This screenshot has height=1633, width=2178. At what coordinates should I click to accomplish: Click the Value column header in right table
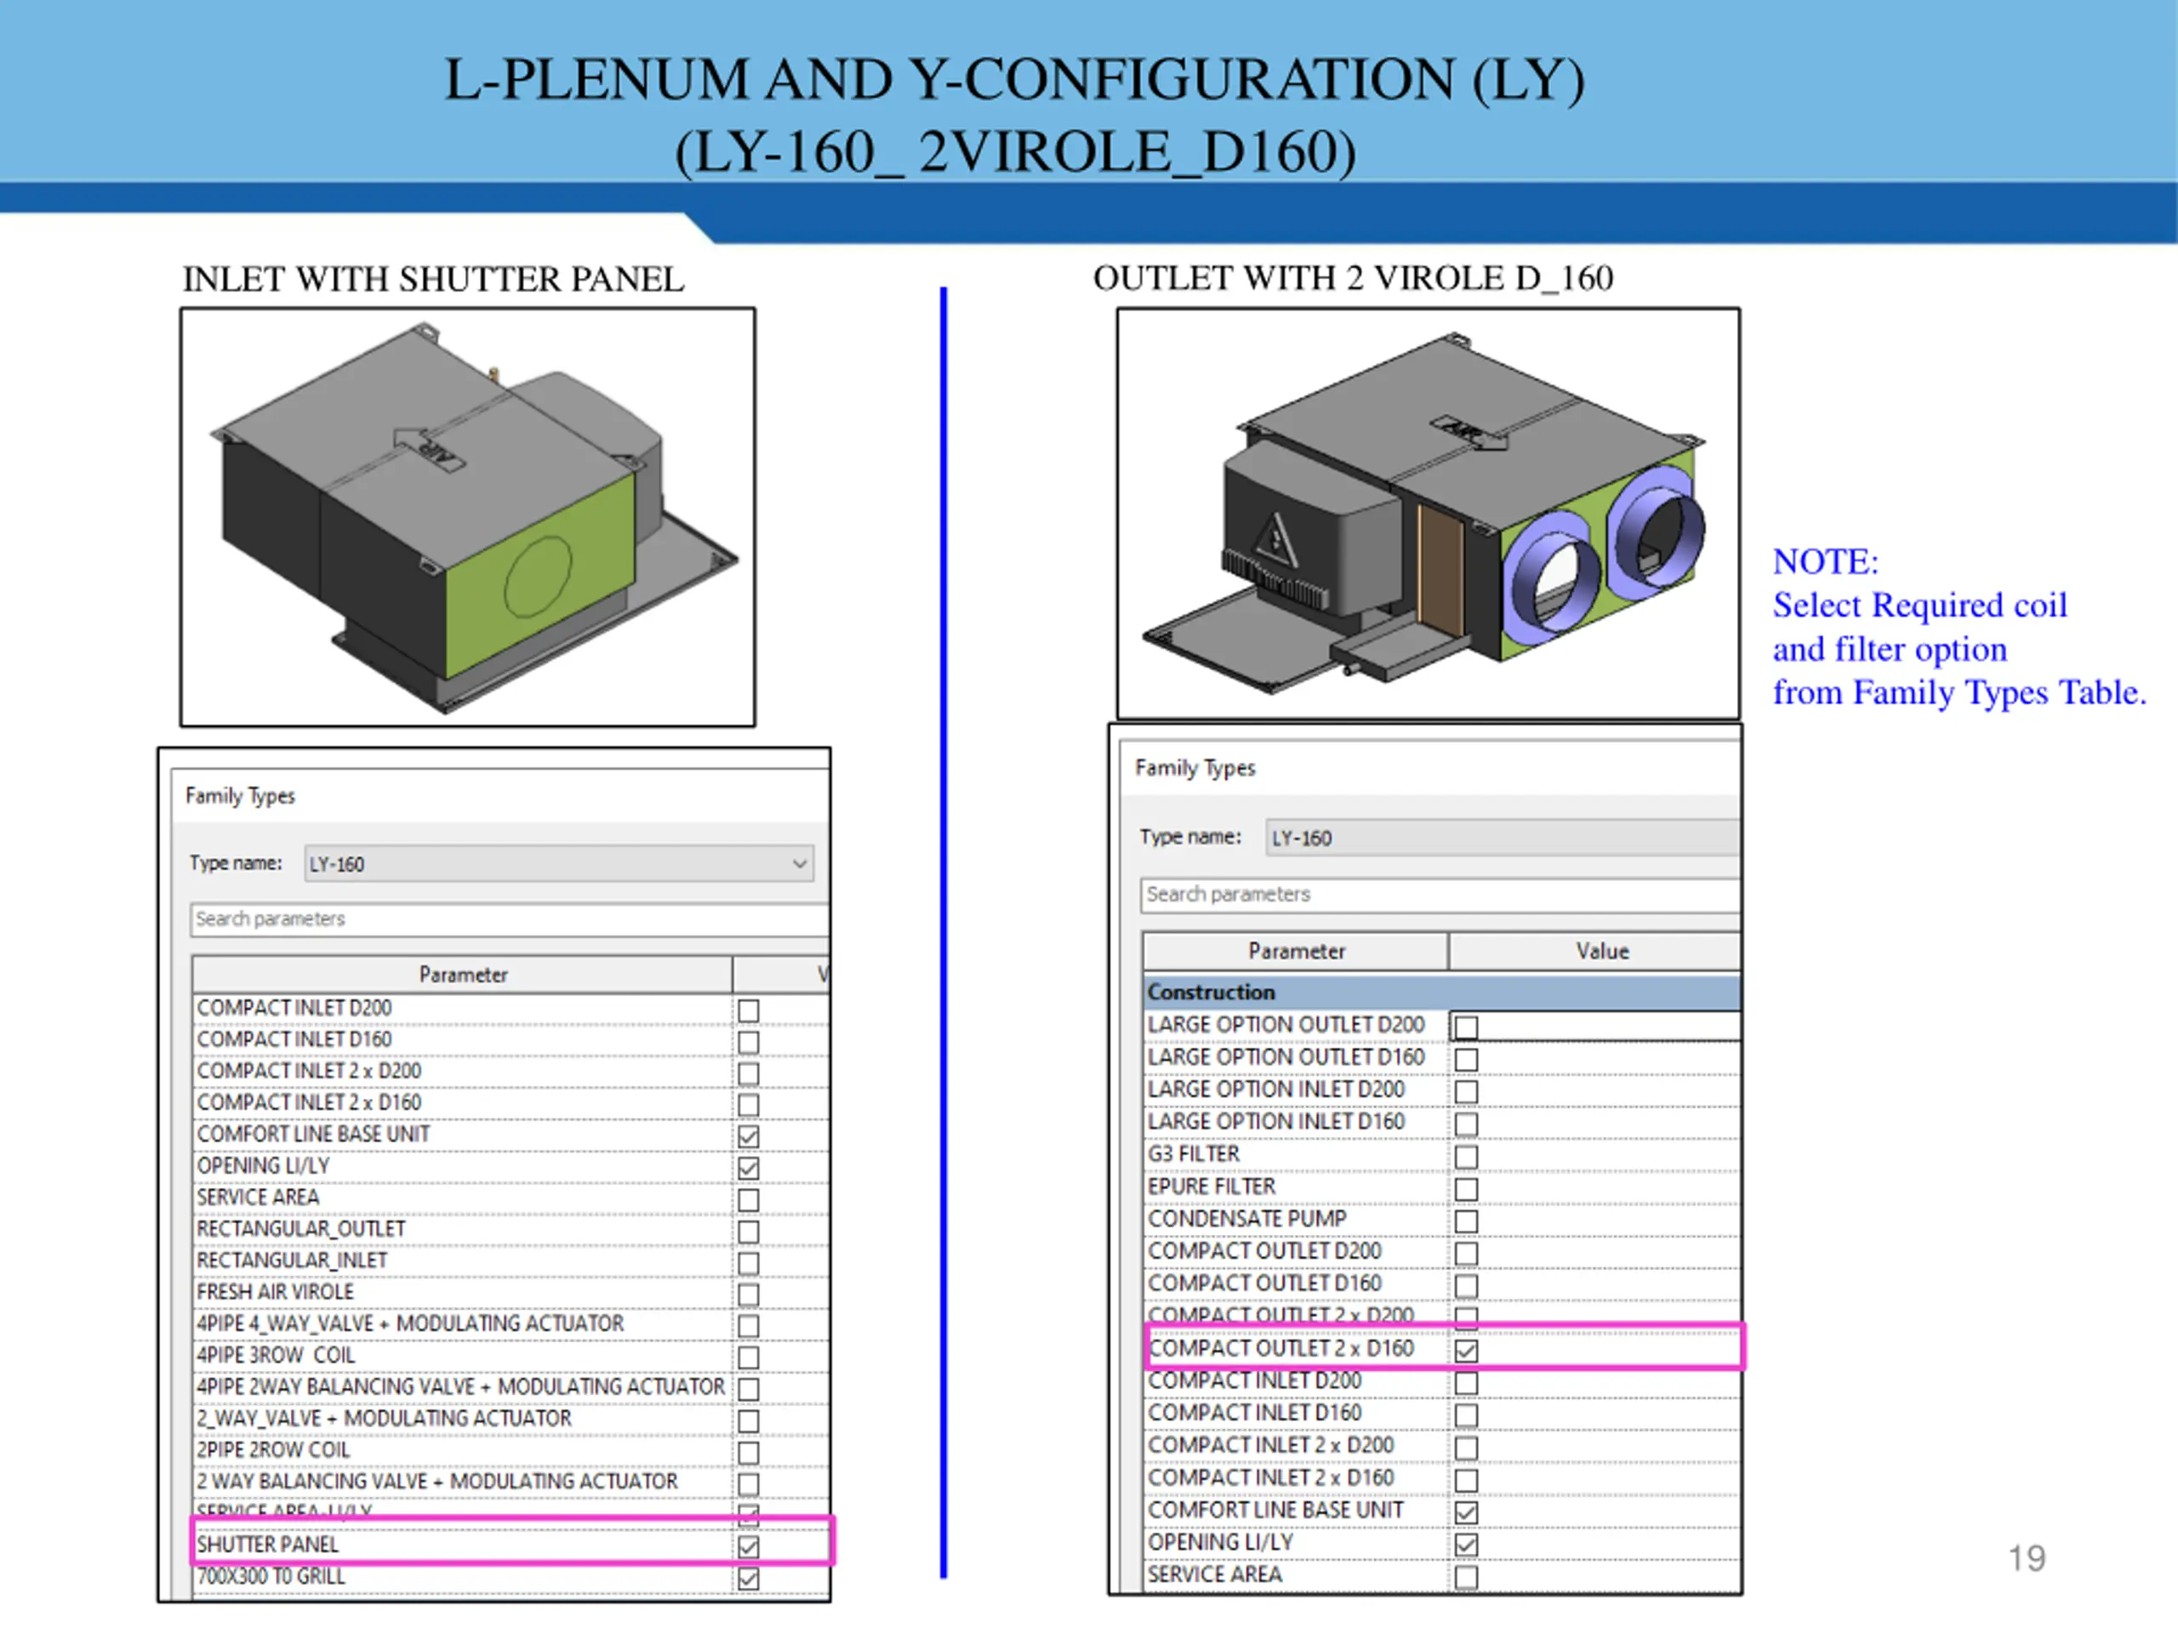tap(1601, 951)
